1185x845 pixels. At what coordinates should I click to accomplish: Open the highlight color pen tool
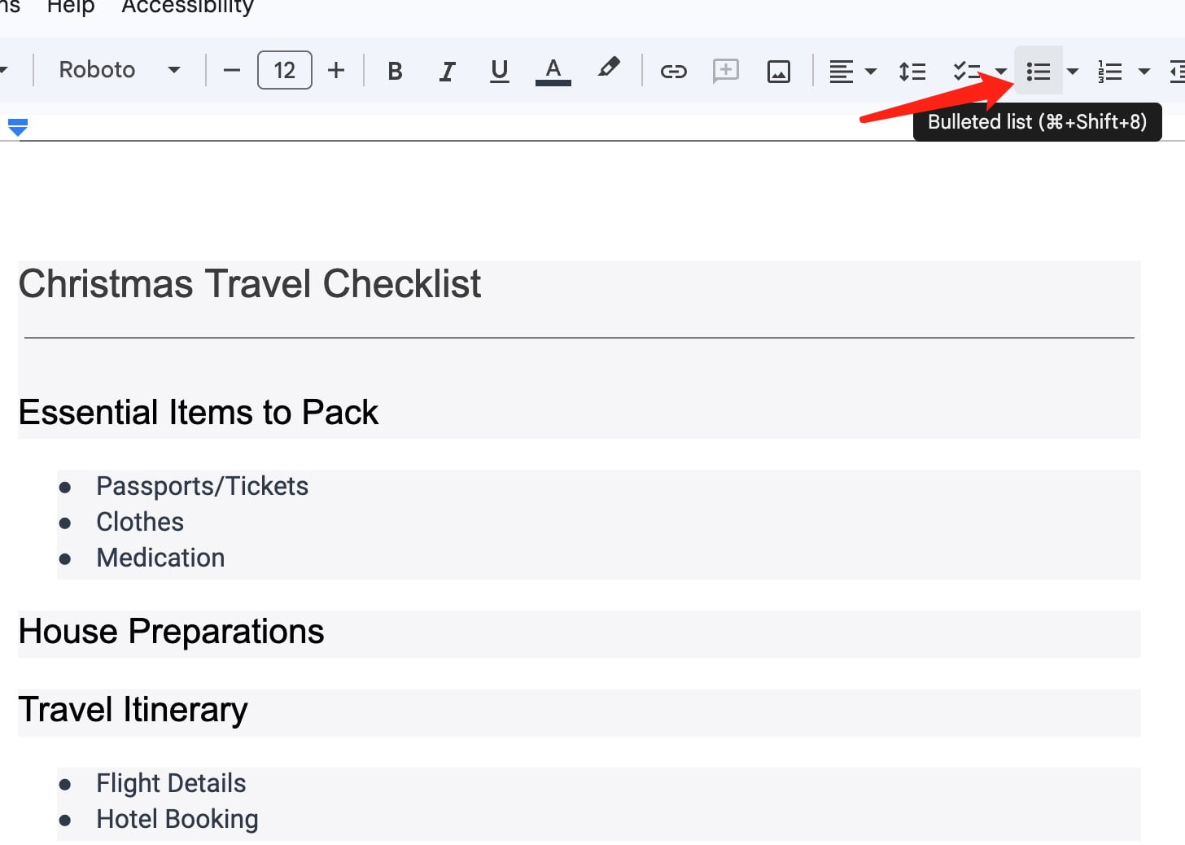(x=608, y=69)
